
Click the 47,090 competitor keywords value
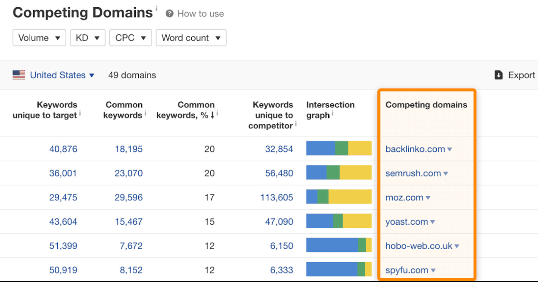pos(279,222)
